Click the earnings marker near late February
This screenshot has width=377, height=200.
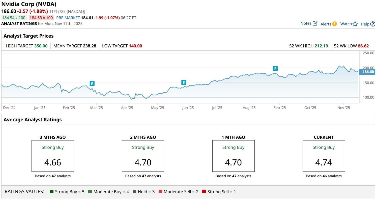(92, 83)
